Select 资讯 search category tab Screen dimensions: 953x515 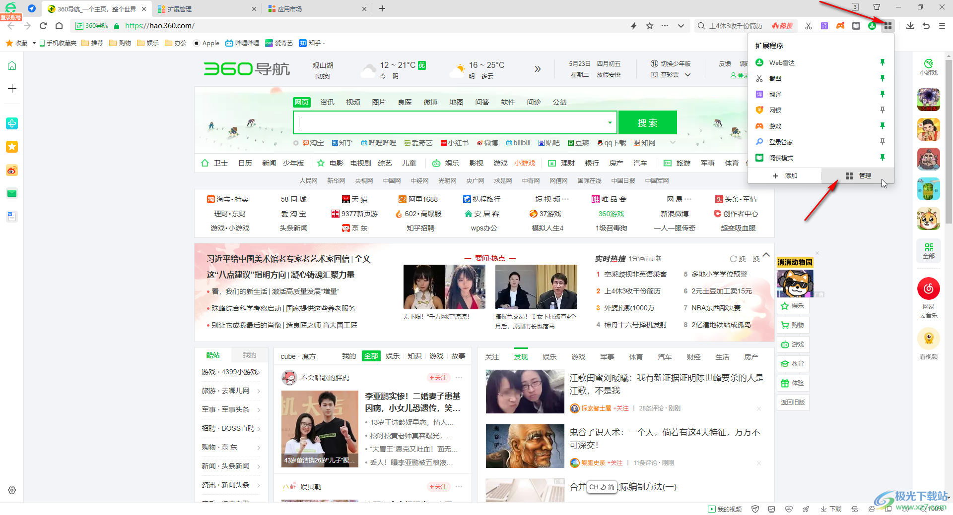tap(327, 102)
